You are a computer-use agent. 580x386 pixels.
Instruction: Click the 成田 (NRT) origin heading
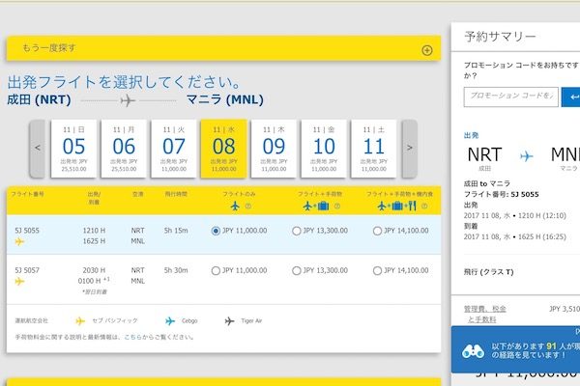(40, 99)
